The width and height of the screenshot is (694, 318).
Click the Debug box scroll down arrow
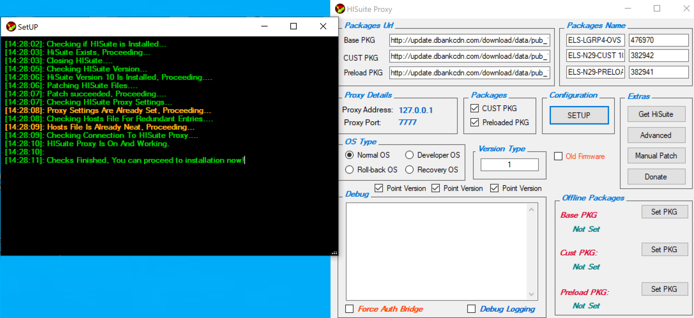531,294
